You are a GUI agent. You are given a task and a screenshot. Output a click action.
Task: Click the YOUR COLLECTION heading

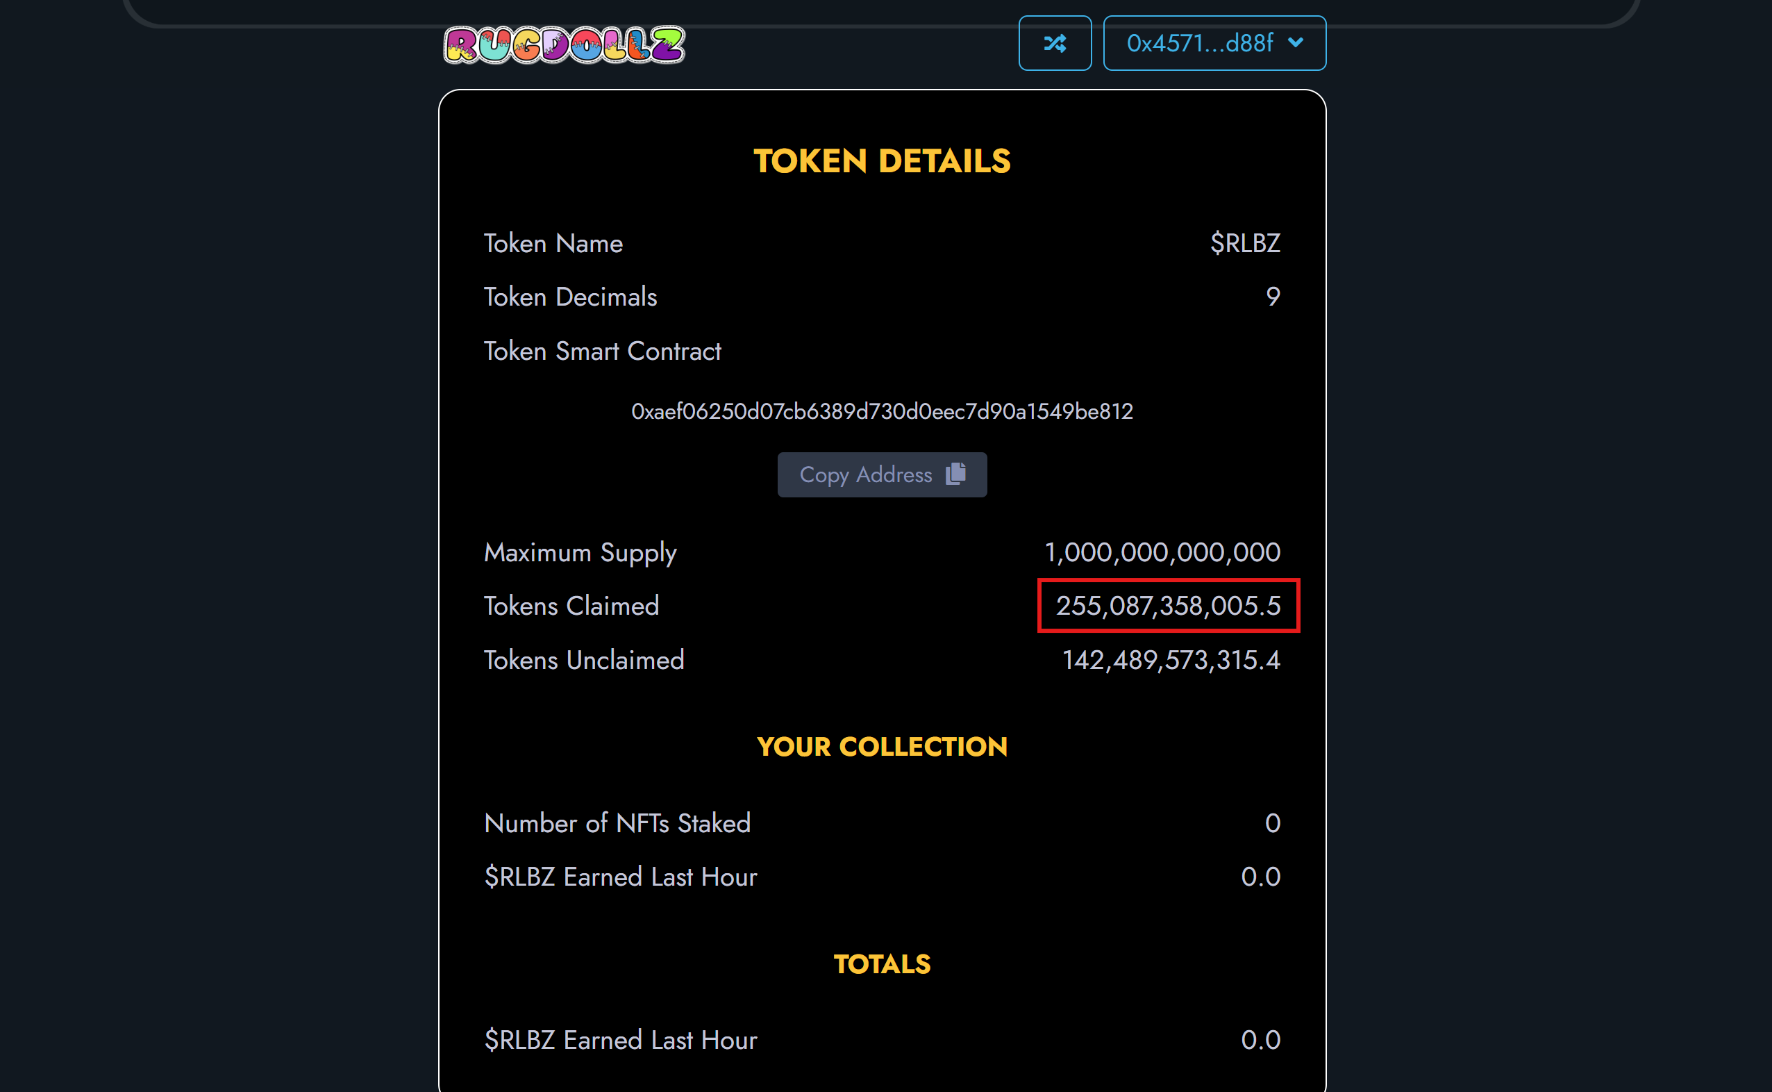(881, 746)
